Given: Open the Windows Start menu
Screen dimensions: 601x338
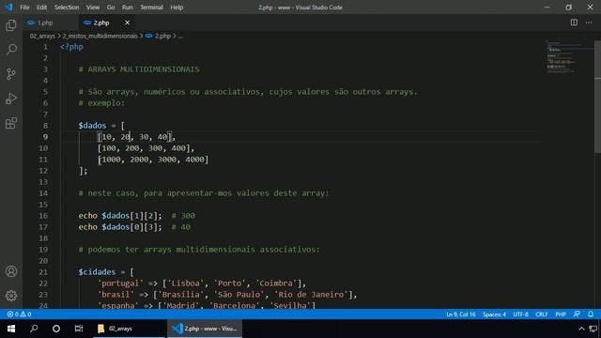Looking at the screenshot, I should point(11,329).
